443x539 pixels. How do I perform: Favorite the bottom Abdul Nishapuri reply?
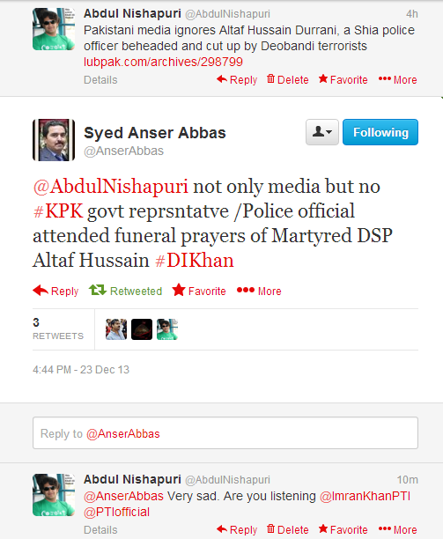(x=343, y=529)
